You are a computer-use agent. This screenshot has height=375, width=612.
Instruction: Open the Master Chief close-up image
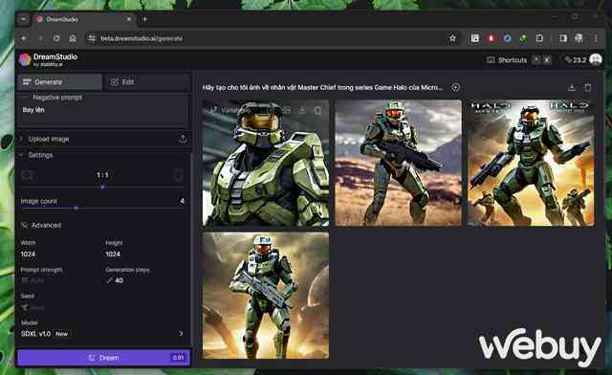266,163
